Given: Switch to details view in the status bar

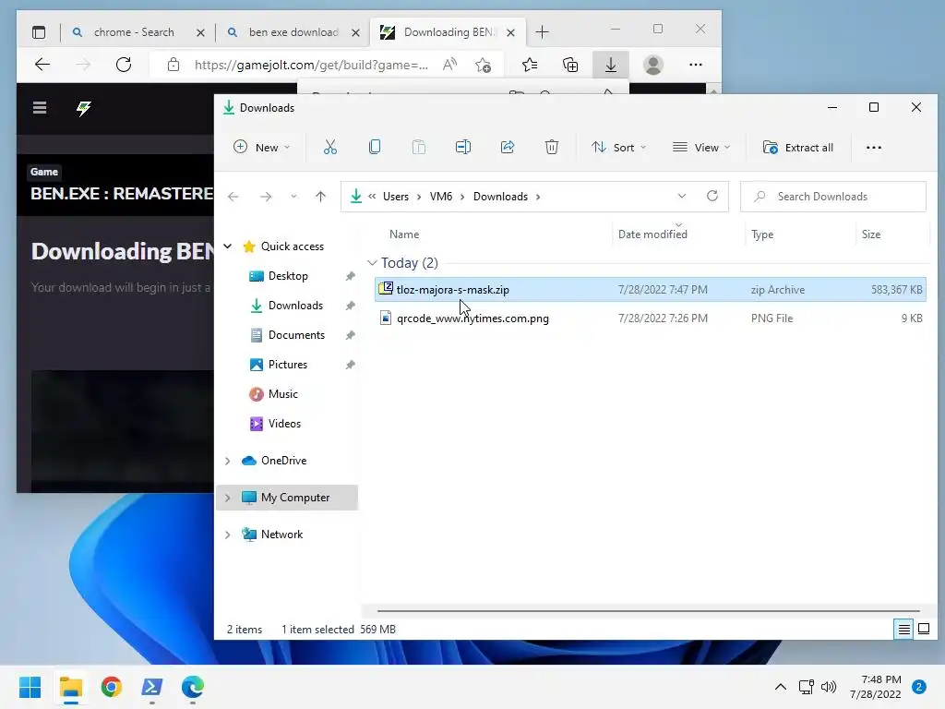Looking at the screenshot, I should click(x=903, y=630).
